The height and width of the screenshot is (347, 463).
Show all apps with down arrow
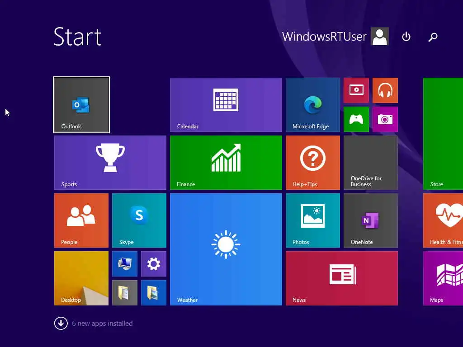point(61,323)
